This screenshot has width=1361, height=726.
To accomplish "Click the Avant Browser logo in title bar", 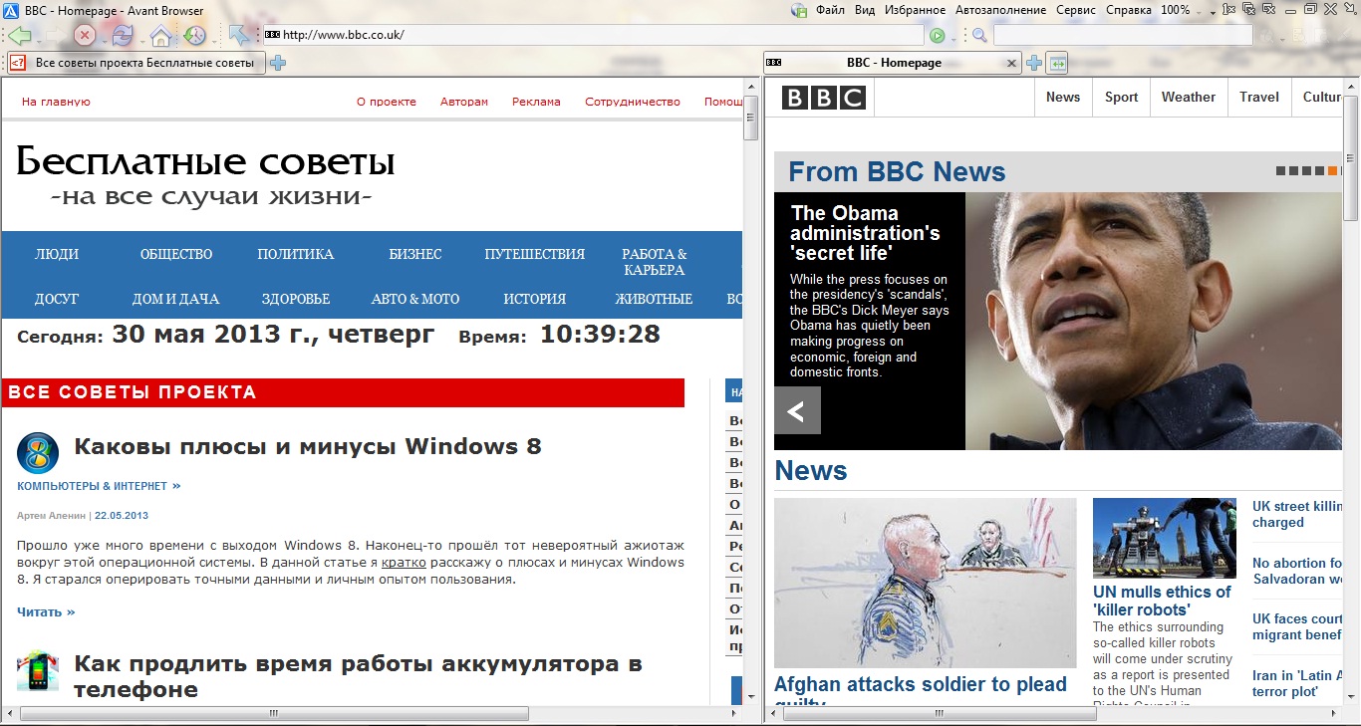I will pyautogui.click(x=10, y=10).
